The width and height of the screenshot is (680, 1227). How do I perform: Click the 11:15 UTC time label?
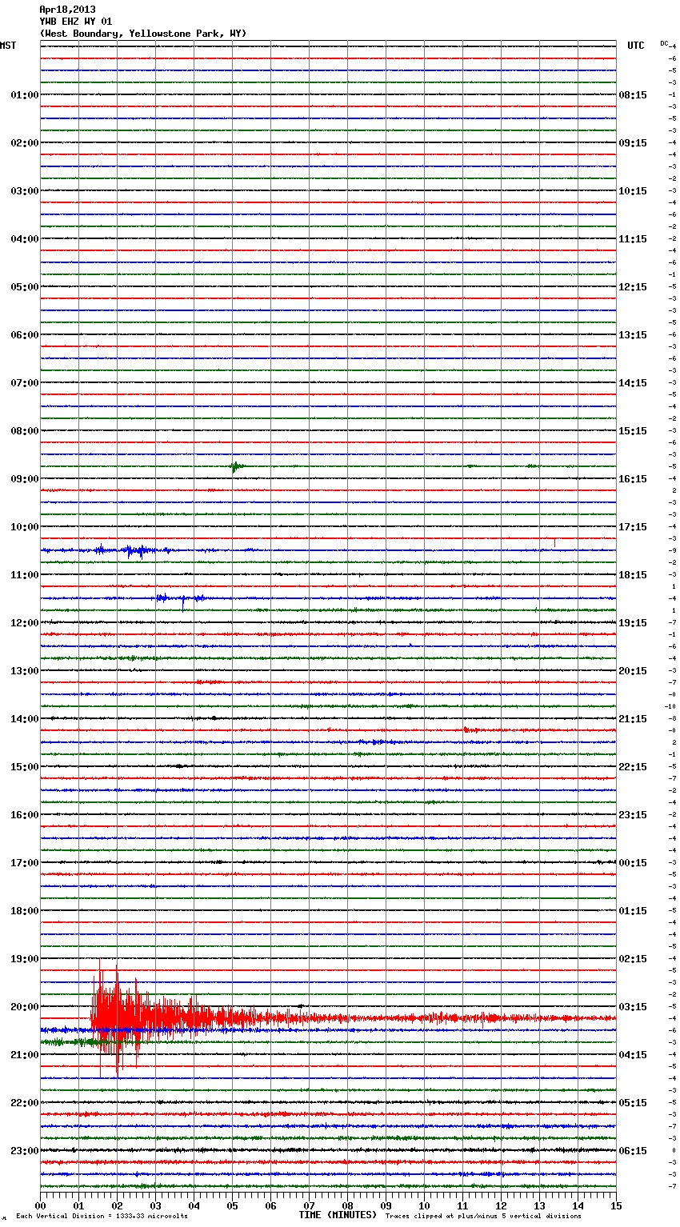click(x=633, y=239)
